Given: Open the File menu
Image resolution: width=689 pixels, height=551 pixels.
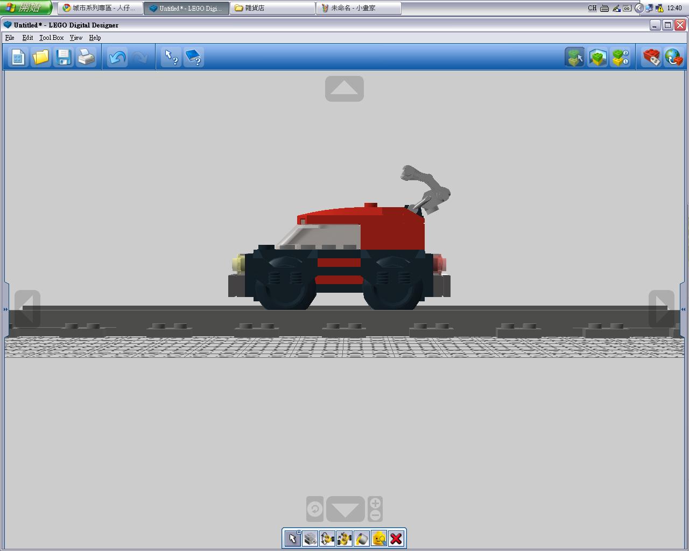Looking at the screenshot, I should (x=10, y=38).
